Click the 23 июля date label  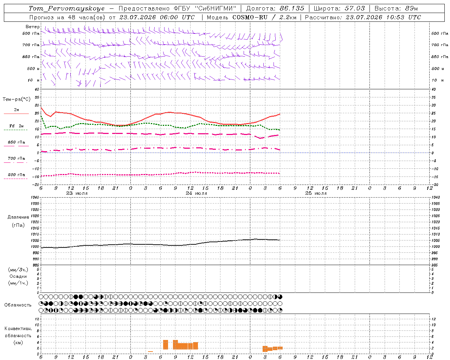click(x=77, y=193)
